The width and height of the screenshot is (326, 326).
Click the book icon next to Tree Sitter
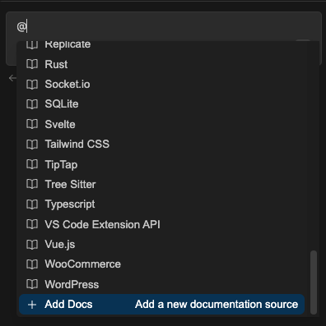(32, 184)
